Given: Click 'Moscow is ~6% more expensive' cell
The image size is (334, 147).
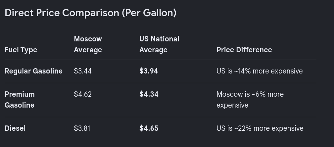Looking at the screenshot, I should (x=250, y=100).
